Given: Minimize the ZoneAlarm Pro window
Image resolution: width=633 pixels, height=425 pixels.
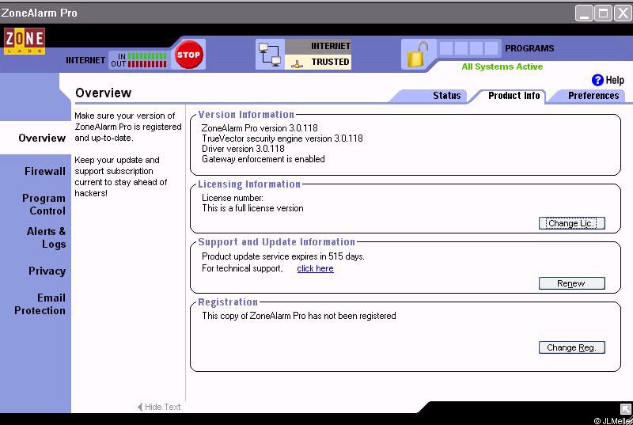Looking at the screenshot, I should click(584, 13).
